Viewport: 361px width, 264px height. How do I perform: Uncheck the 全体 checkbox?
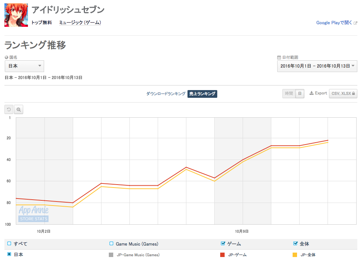point(296,243)
